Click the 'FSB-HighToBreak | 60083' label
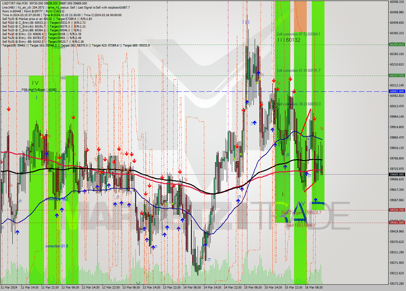Viewport: 406px width, 291px height. click(39, 90)
